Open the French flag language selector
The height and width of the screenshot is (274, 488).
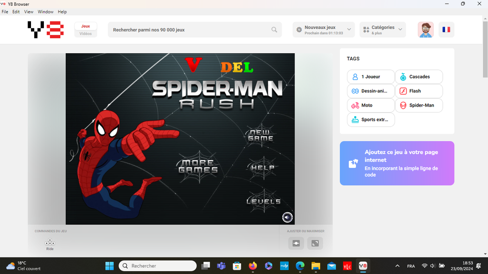coord(446,29)
